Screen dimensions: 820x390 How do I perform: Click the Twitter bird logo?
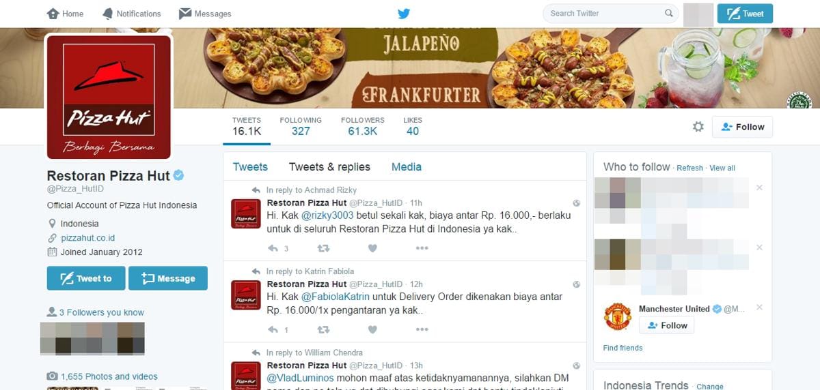[404, 14]
